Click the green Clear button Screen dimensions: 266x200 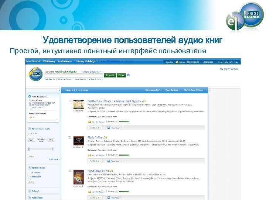121,75
